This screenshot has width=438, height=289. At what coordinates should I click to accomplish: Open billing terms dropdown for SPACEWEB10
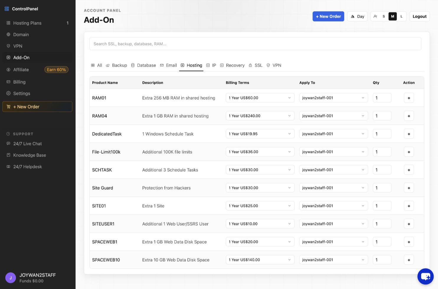[260, 260]
